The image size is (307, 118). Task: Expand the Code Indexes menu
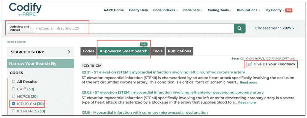click(x=165, y=10)
